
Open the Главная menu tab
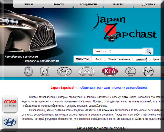(x=28, y=4)
